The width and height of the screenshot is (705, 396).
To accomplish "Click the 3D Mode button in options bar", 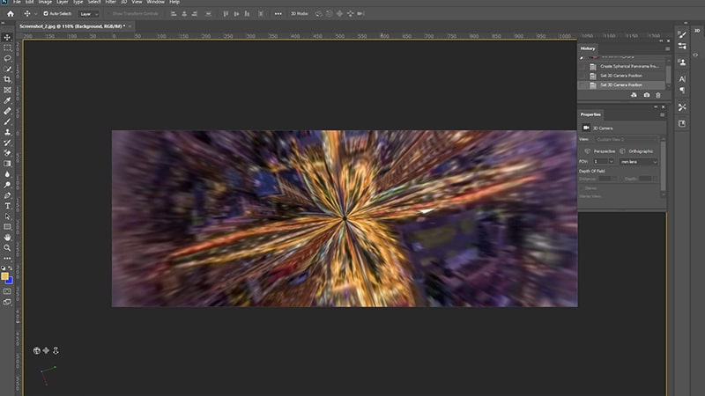I will tap(299, 14).
